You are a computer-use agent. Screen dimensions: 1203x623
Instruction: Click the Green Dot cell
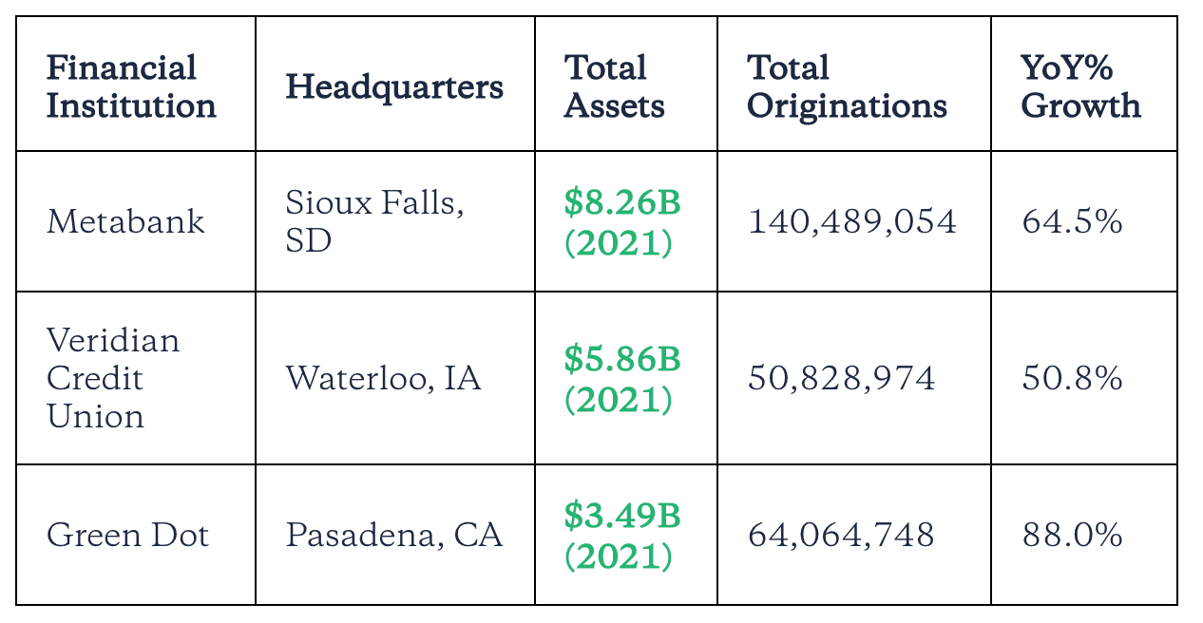[x=127, y=535]
